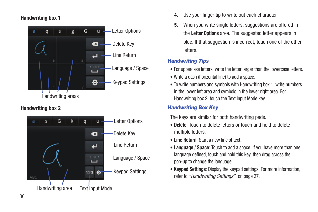Tap the 123 Text Input Mode key
The width and height of the screenshot is (318, 212).
coord(89,172)
